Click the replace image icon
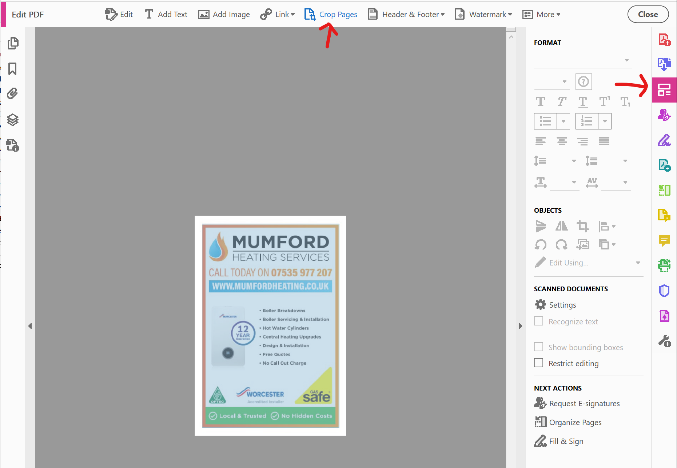This screenshot has width=677, height=468. coord(583,244)
